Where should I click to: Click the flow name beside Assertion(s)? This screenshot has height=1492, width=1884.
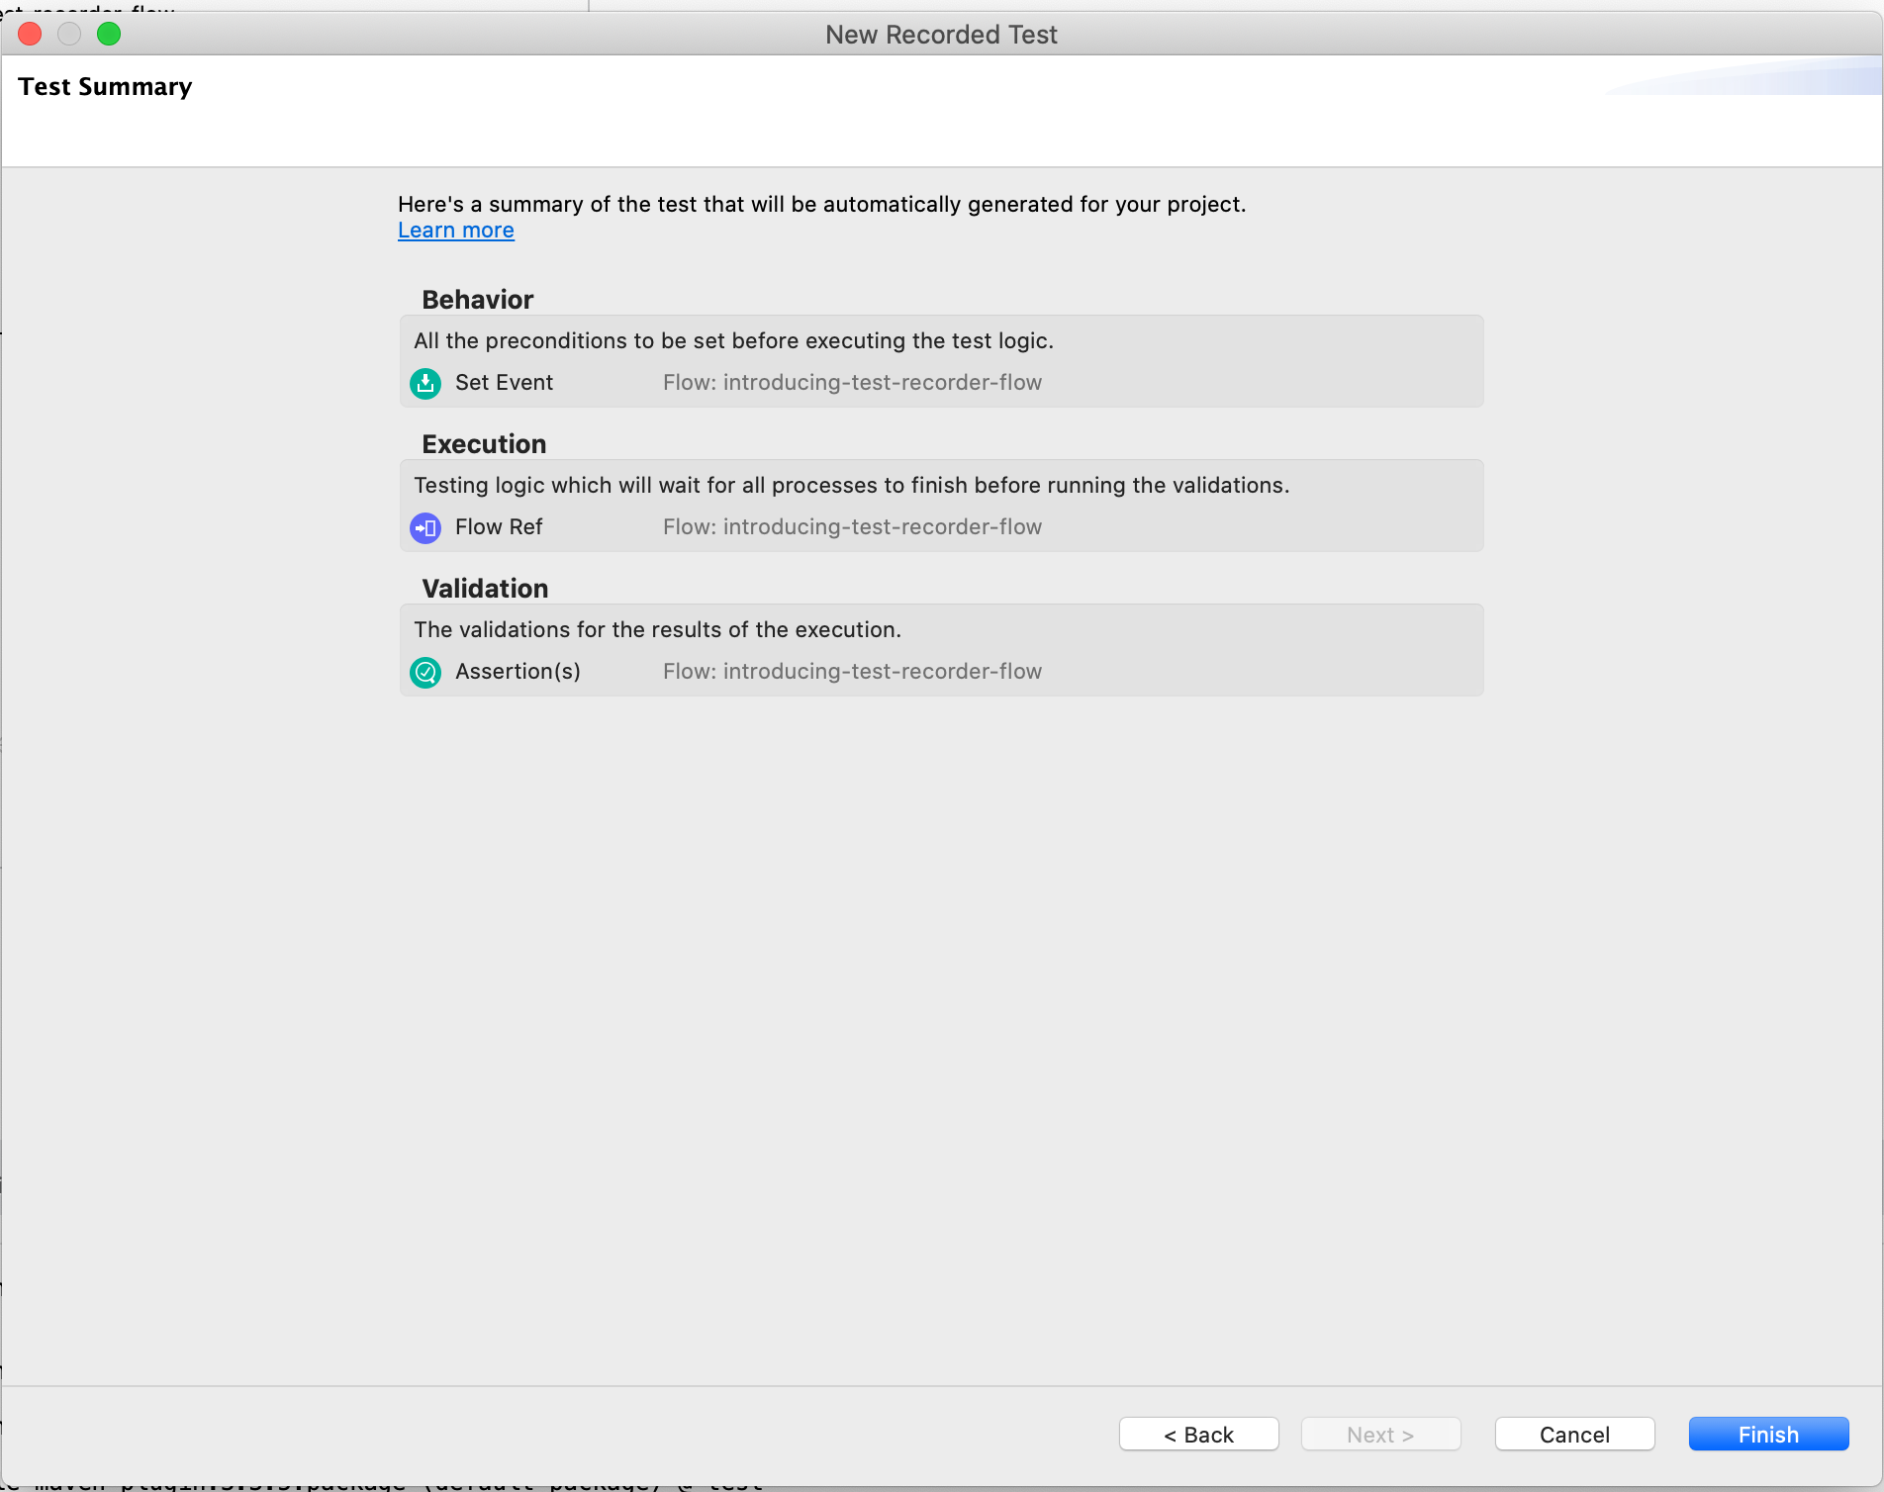tap(852, 672)
